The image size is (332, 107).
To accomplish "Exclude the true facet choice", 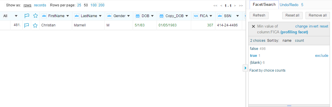I will point(322,55).
